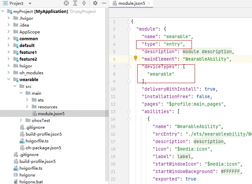
Task: Click the code fold marker beside "module" line
Action: click(129, 29)
